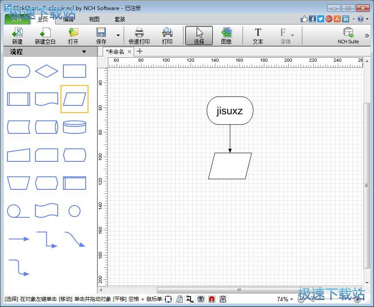Open a file with the 打开 icon

[x=73, y=35]
